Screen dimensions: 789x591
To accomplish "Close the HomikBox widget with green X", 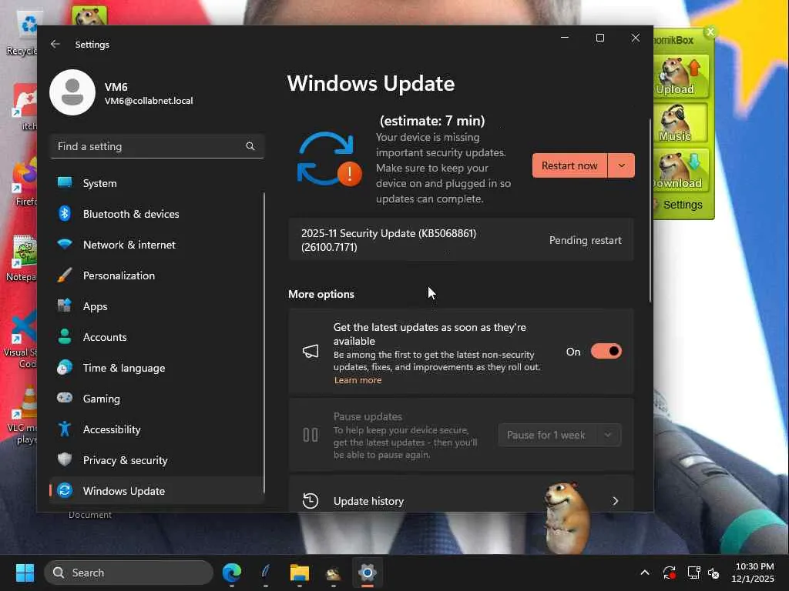I will 710,32.
